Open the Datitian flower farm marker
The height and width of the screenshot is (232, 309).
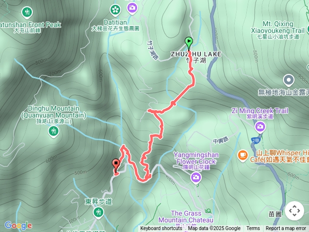[x=115, y=10]
